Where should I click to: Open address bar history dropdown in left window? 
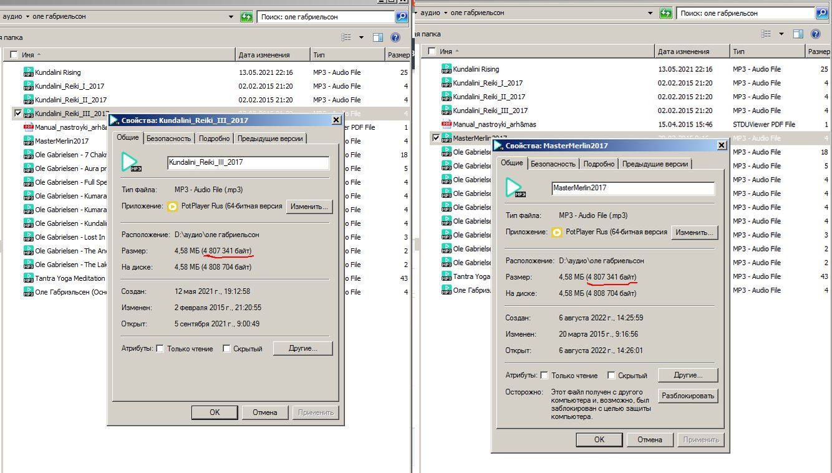(x=231, y=17)
